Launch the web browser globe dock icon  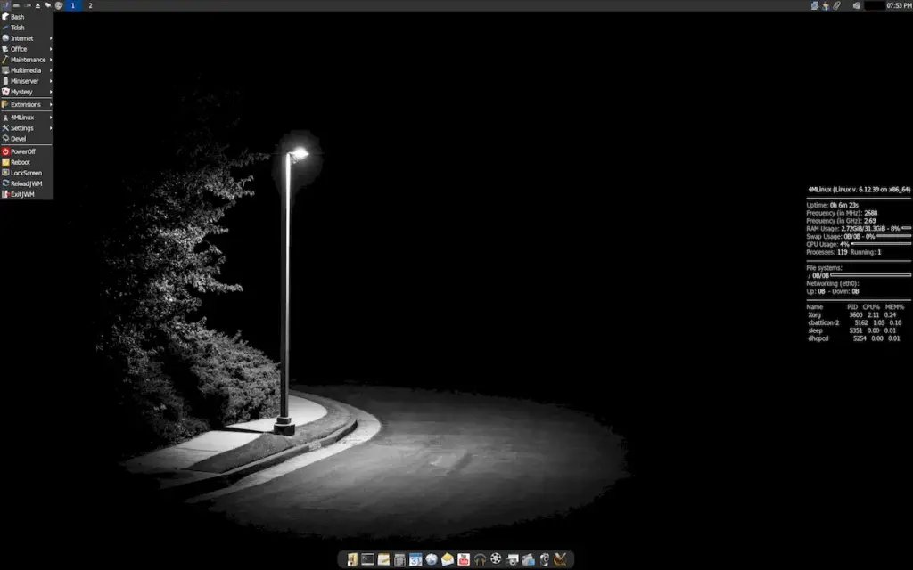(432, 559)
